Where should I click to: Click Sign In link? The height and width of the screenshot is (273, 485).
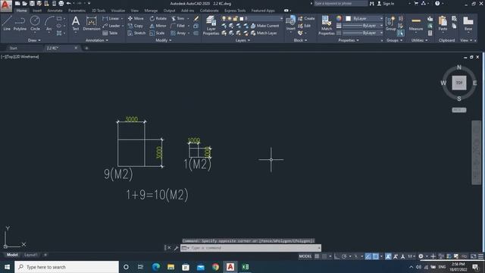click(386, 3)
